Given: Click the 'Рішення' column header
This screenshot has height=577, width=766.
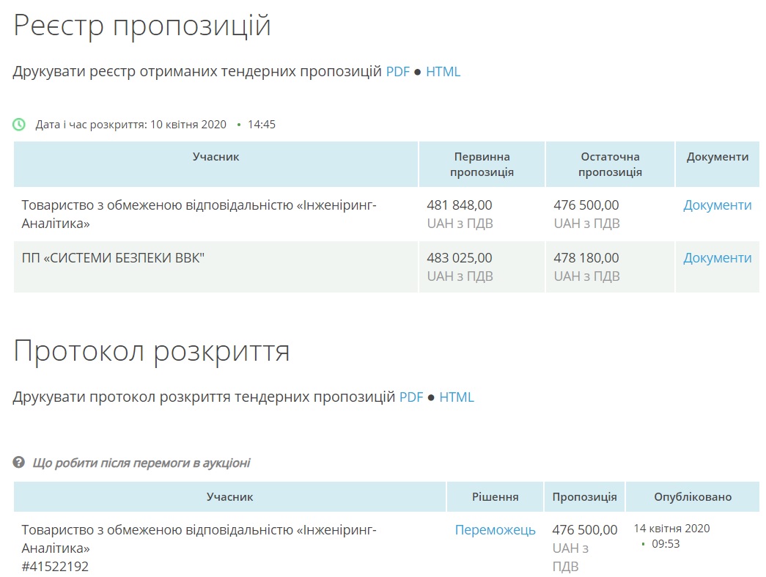Looking at the screenshot, I should [x=495, y=497].
